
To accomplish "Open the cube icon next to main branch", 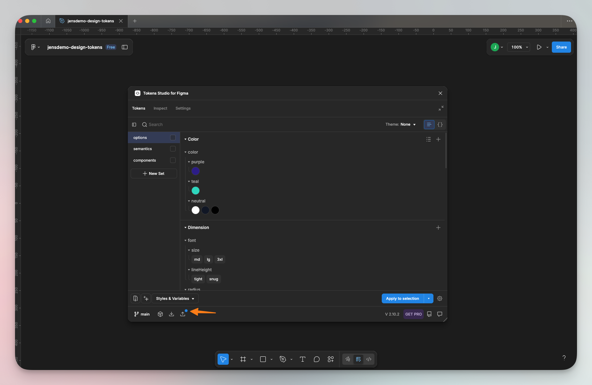I will pyautogui.click(x=160, y=314).
